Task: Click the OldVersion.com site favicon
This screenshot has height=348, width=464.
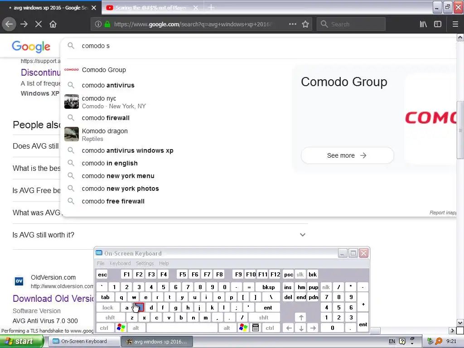Action: click(19, 281)
